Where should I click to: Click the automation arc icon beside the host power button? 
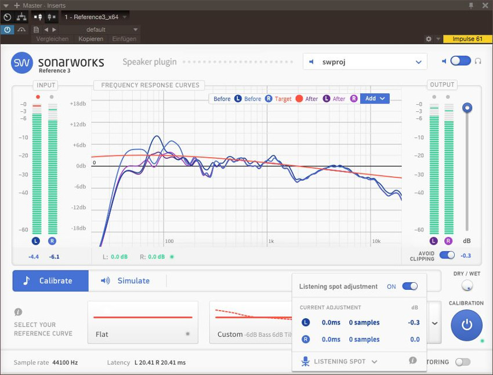[21, 30]
